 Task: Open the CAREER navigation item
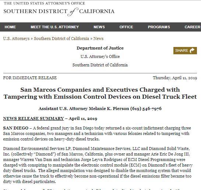(x=193, y=27)
